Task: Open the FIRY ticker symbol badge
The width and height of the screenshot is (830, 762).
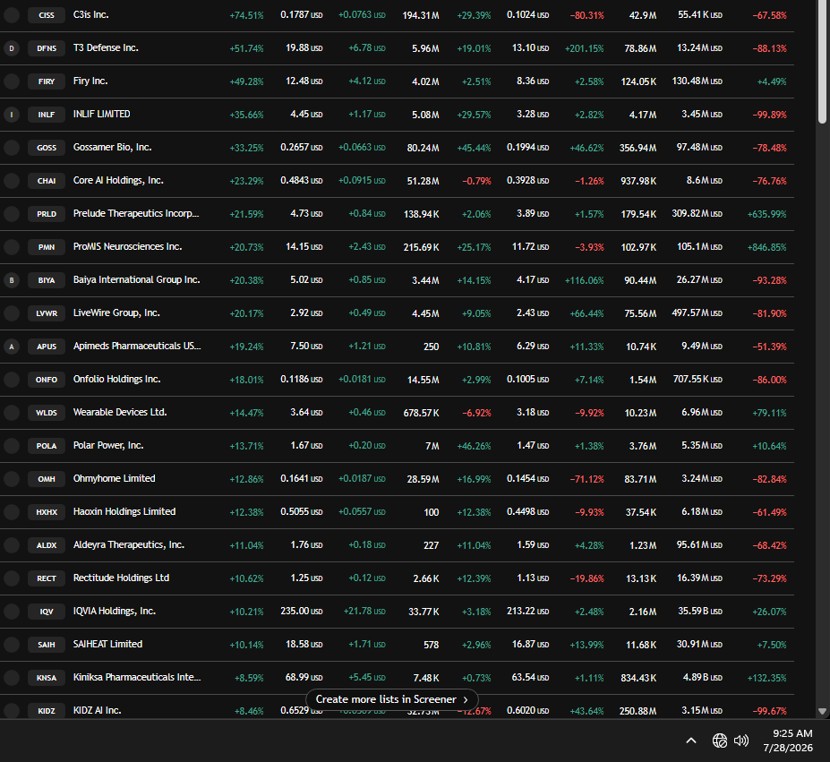Action: pyautogui.click(x=47, y=81)
